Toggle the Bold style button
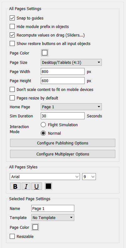The height and width of the screenshot is (248, 126). pos(15,186)
